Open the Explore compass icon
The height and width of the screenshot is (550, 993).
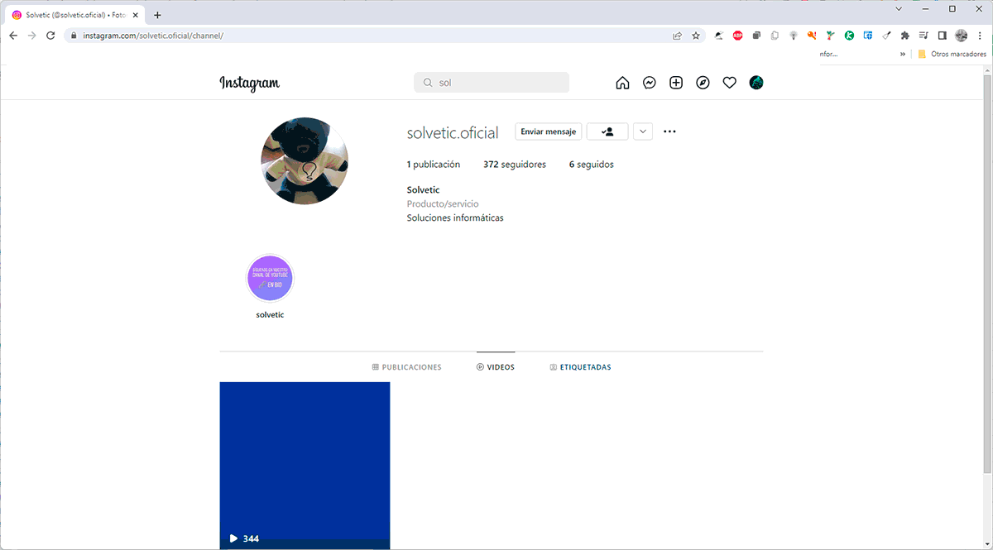[703, 83]
